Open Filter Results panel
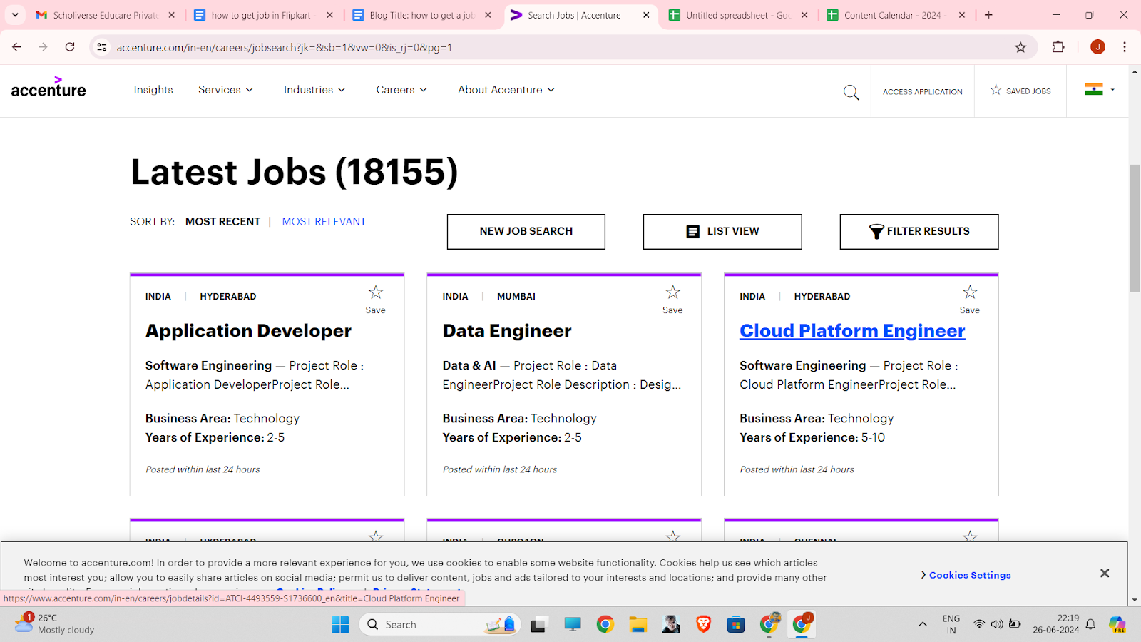This screenshot has width=1141, height=642. [919, 232]
